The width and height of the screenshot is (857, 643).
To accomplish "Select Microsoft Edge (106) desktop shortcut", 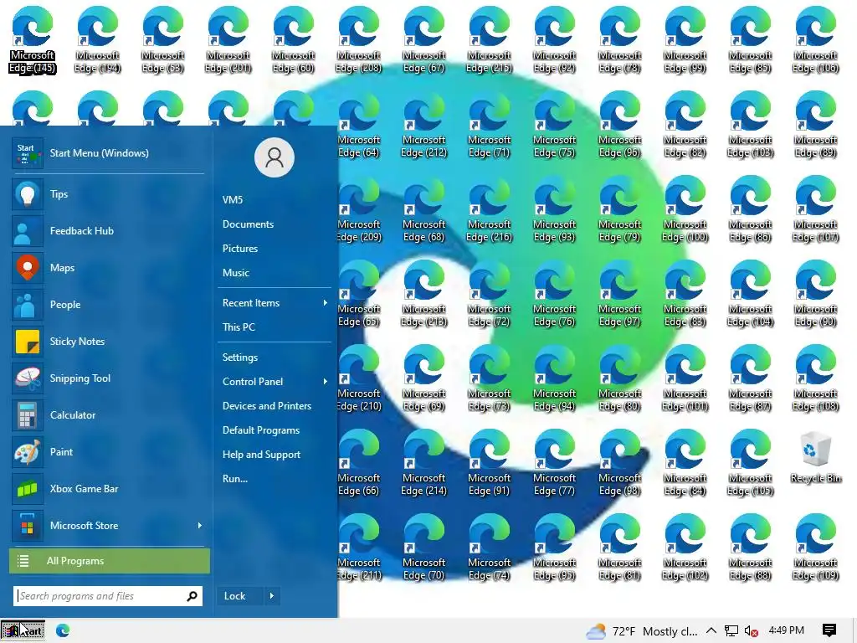I will pos(815,39).
